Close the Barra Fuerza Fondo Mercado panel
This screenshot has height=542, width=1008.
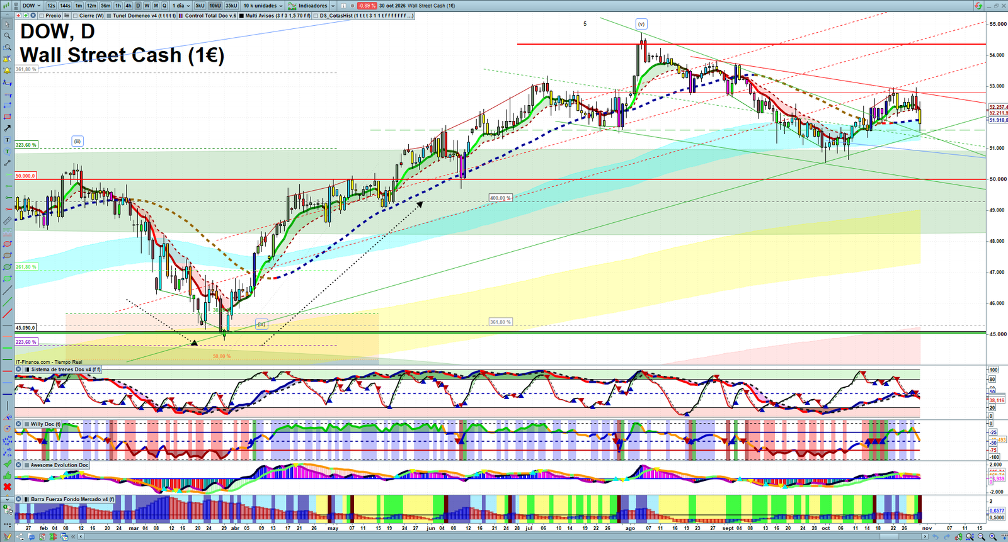pos(19,499)
